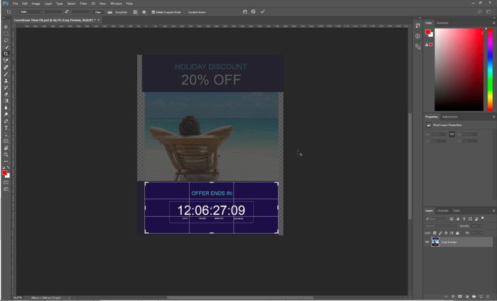The image size is (497, 301).
Task: Select the Healing Brush tool
Action: click(x=6, y=67)
